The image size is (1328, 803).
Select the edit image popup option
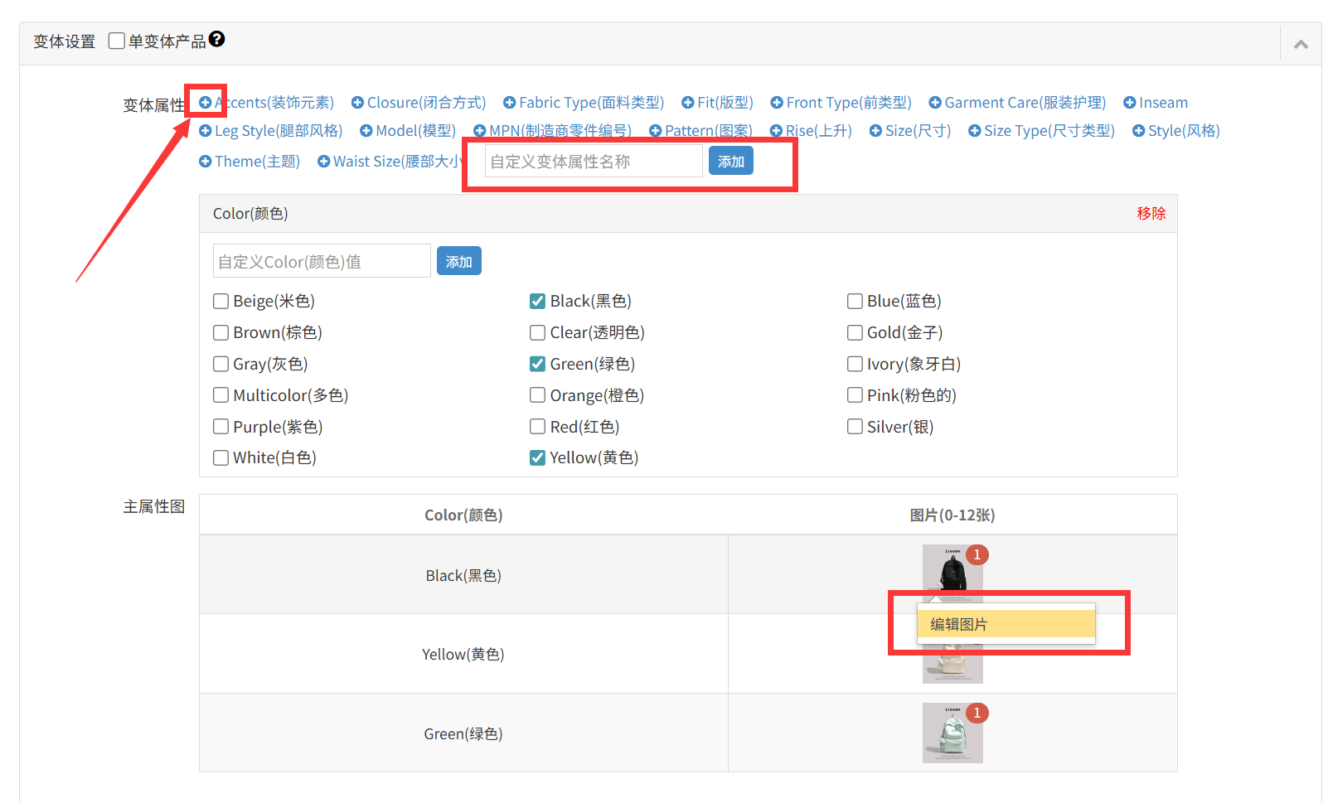(1006, 624)
